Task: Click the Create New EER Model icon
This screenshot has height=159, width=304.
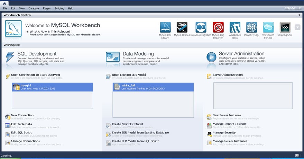Action: tap(108, 126)
